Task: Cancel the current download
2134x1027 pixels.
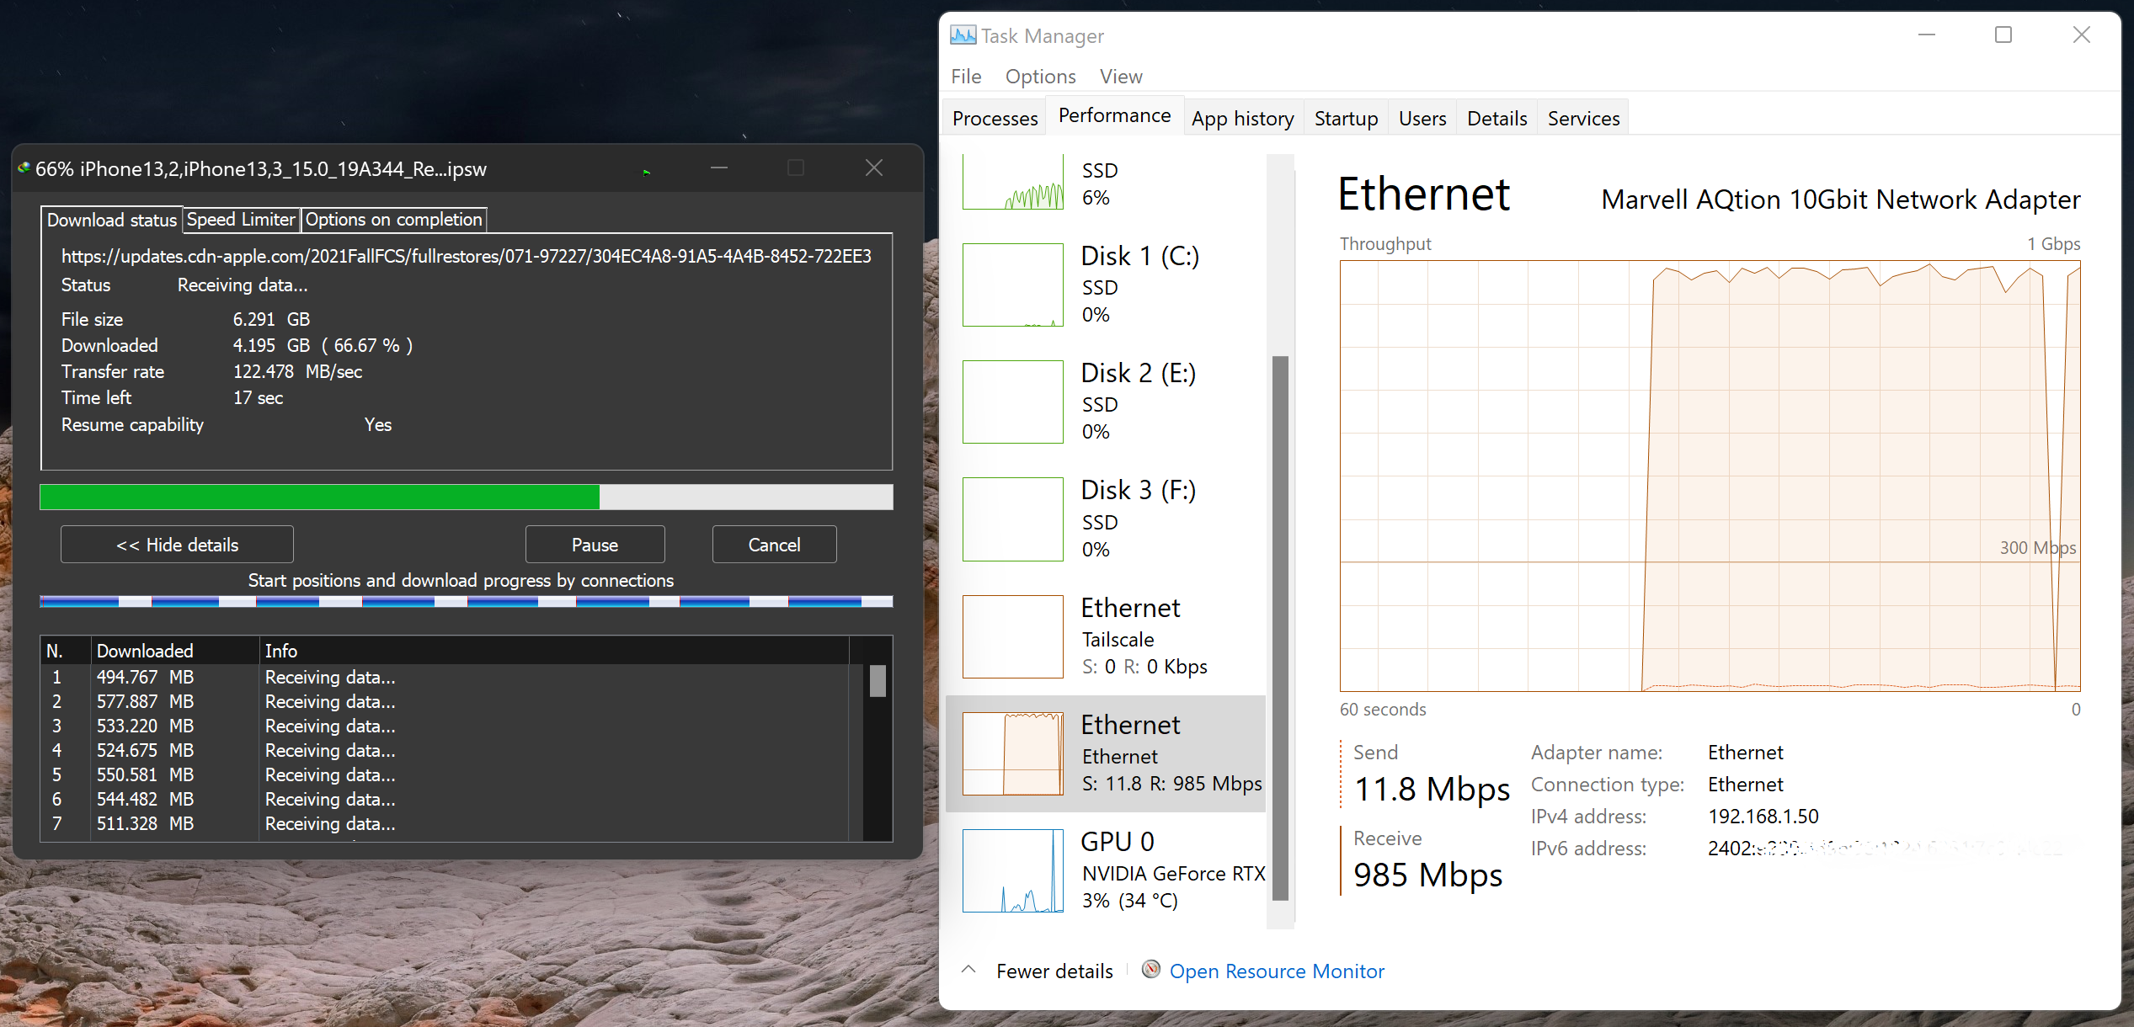Action: point(774,545)
